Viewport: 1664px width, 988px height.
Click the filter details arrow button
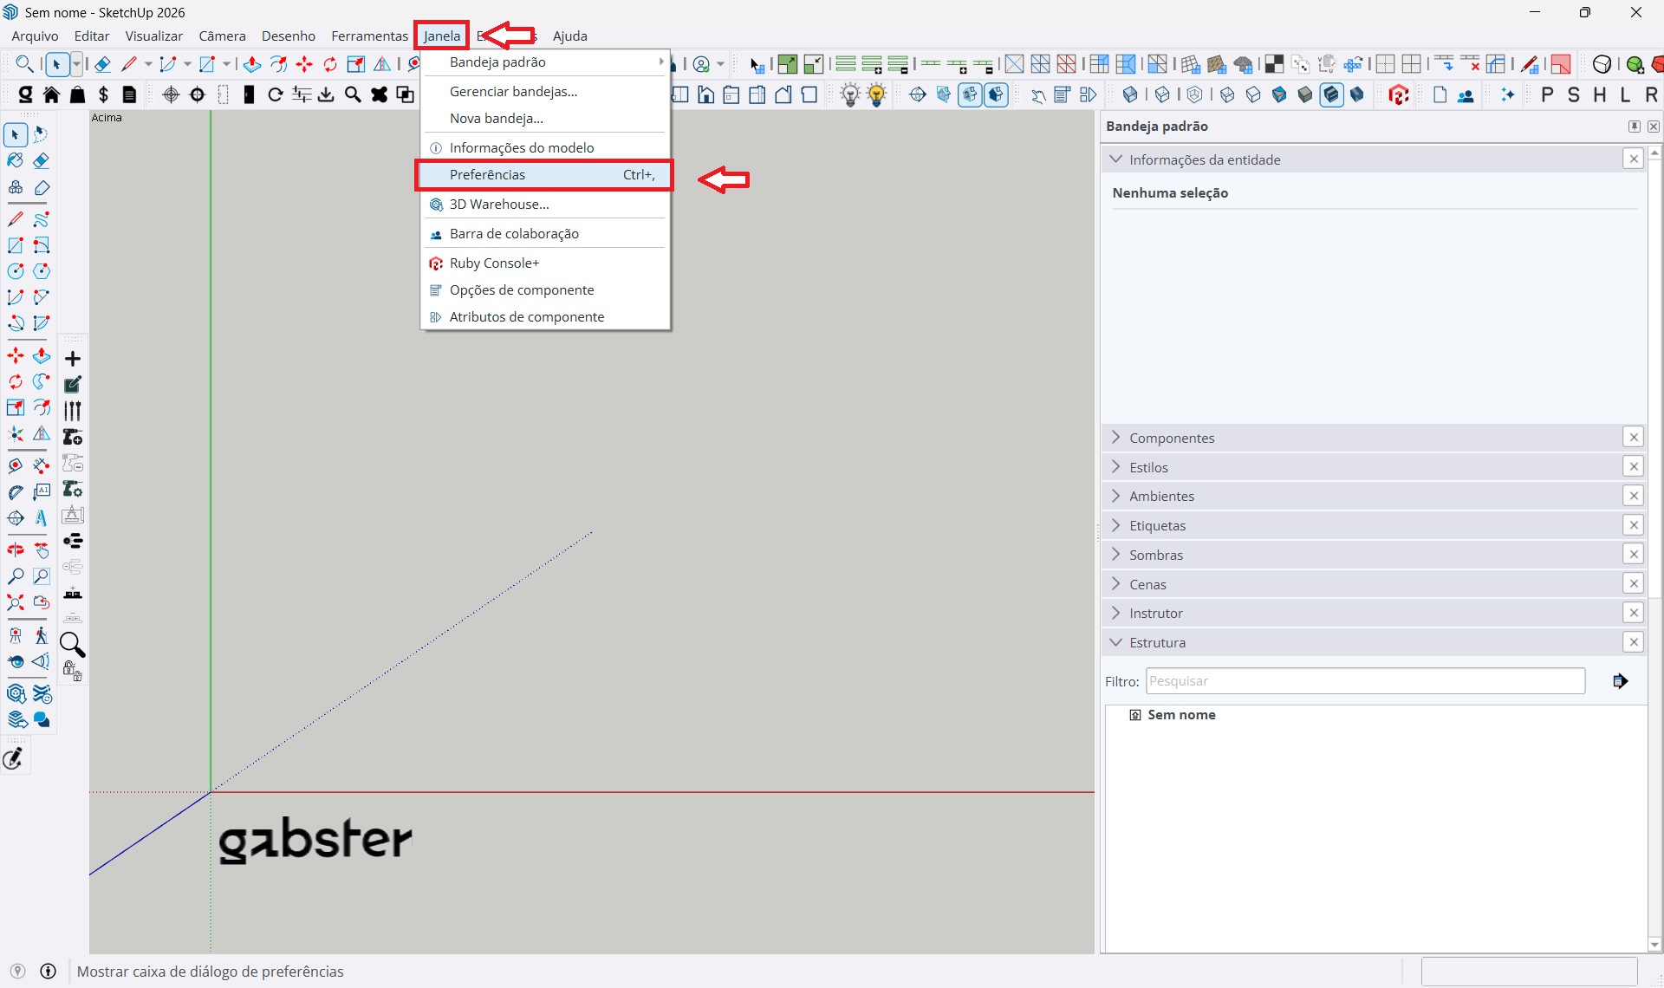[1620, 681]
